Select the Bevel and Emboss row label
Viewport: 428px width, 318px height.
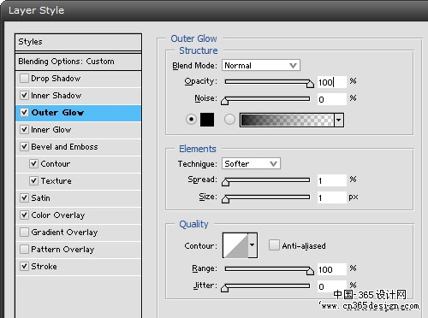(64, 147)
